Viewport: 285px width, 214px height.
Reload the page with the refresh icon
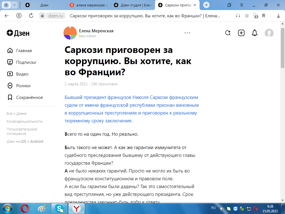pos(31,16)
